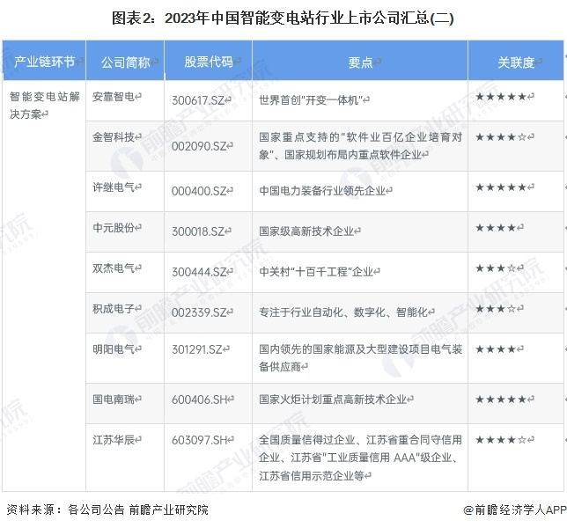Select company name 明阳电气
Image resolution: width=567 pixels, height=528 pixels.
(x=114, y=349)
